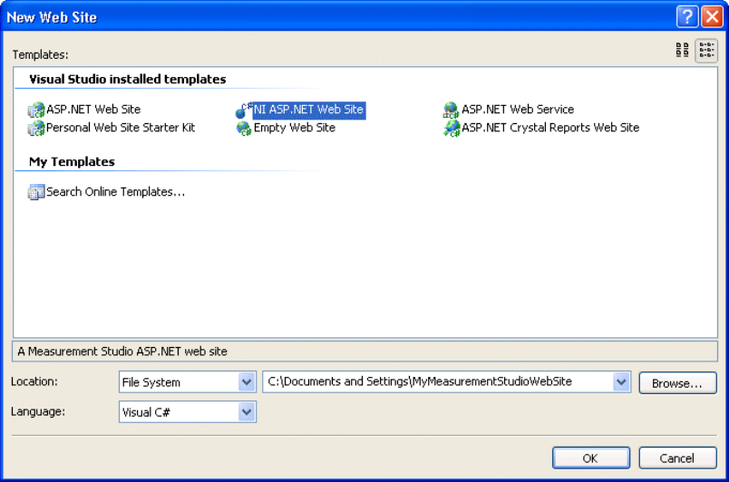Select the Empty Web Site label
The image size is (729, 482).
[295, 128]
